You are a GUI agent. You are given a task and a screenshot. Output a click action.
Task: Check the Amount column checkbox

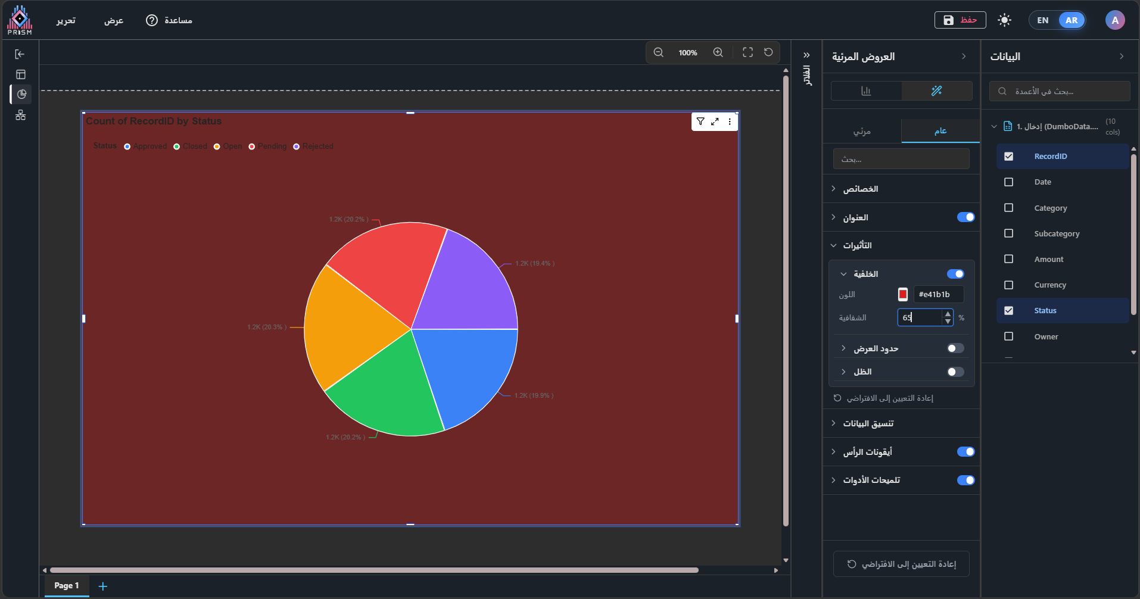pyautogui.click(x=1008, y=259)
